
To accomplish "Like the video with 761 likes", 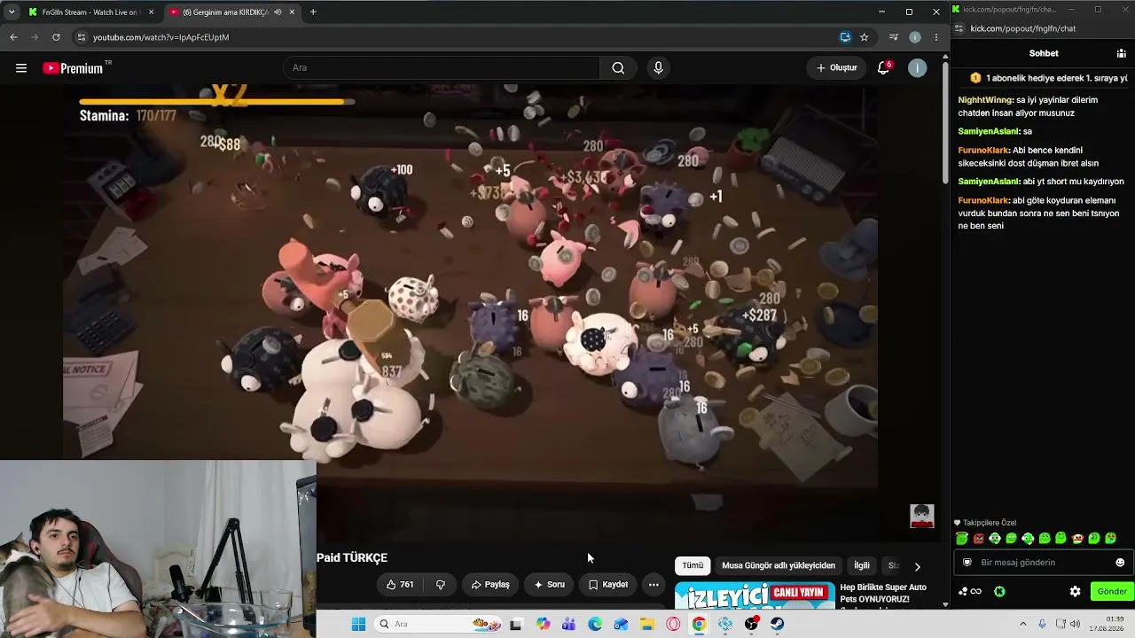I will pyautogui.click(x=400, y=585).
